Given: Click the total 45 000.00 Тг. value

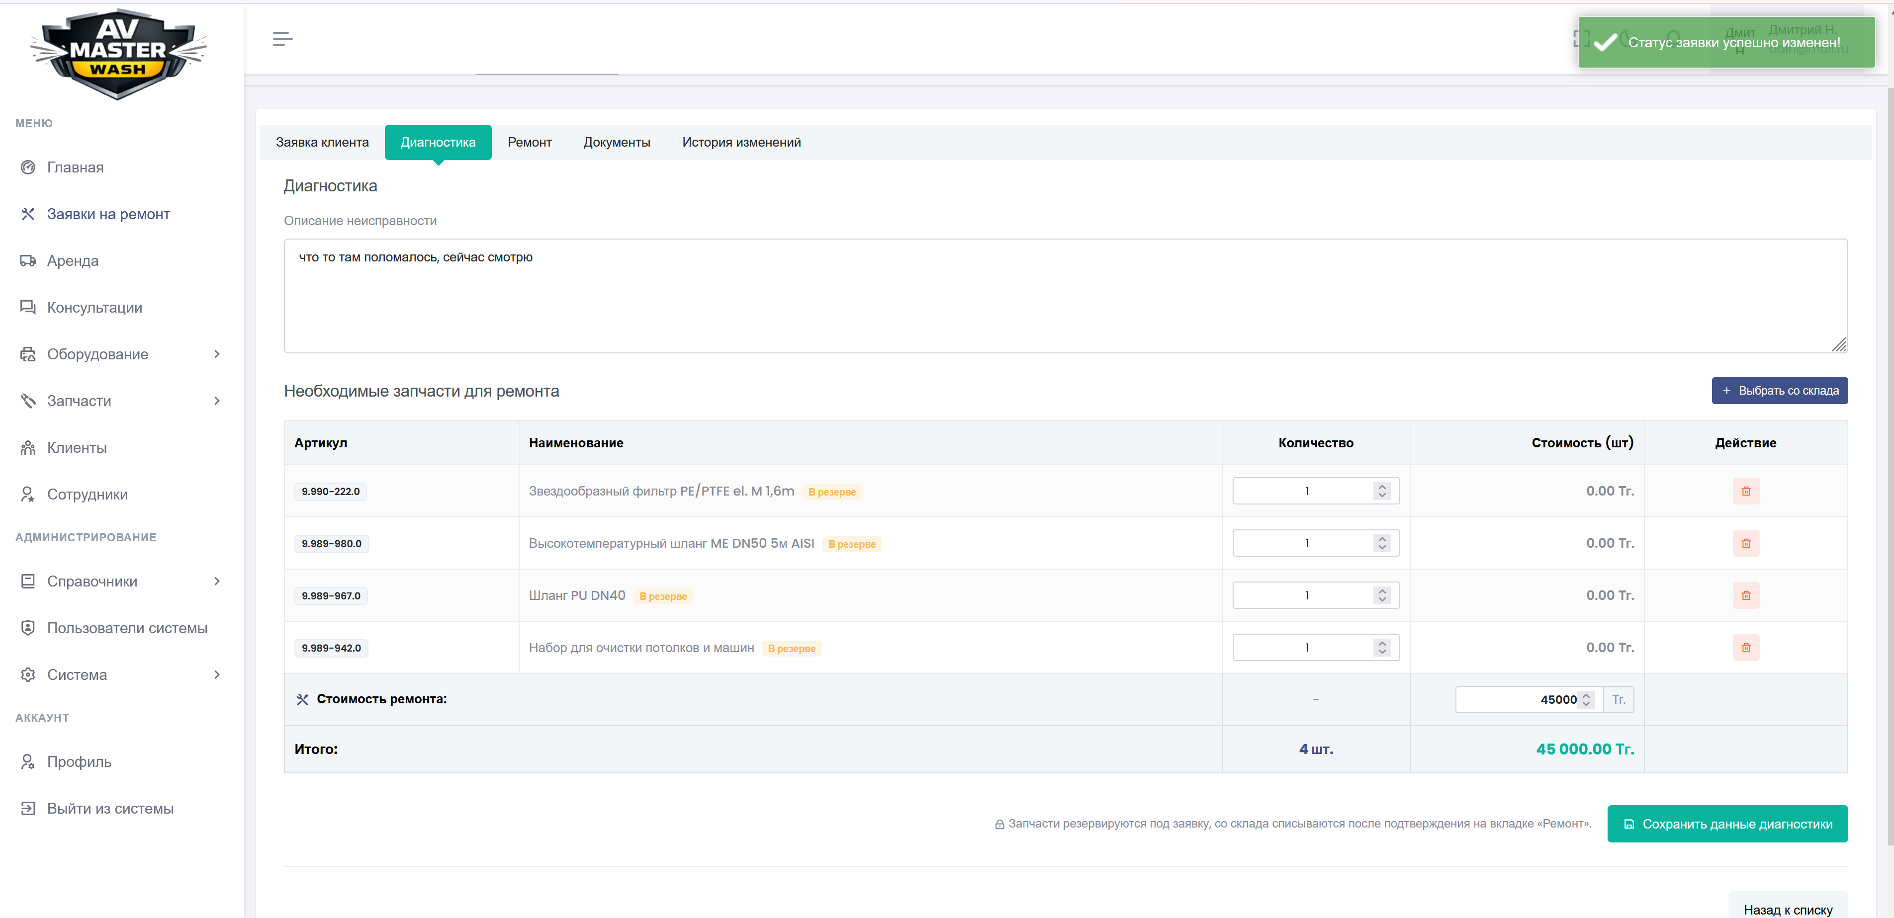Looking at the screenshot, I should point(1584,749).
